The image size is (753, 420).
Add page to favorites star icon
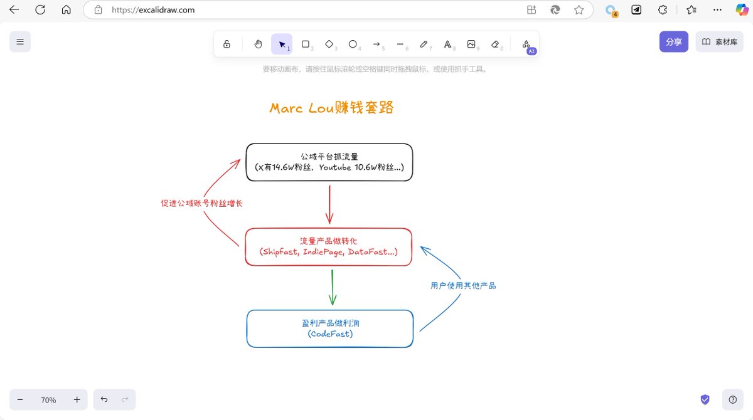[x=579, y=10]
